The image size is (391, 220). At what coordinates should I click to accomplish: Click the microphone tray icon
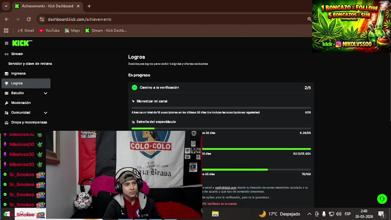point(324,214)
